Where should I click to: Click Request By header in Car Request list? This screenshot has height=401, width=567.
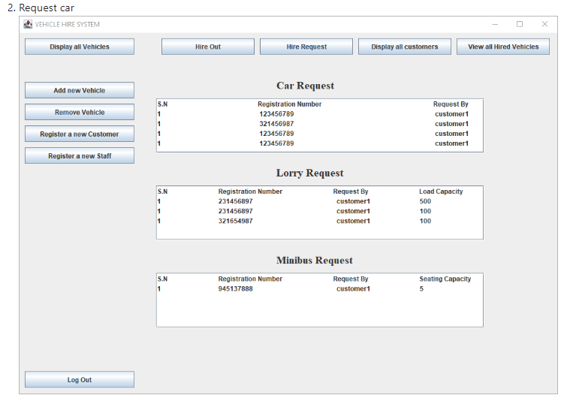(451, 104)
